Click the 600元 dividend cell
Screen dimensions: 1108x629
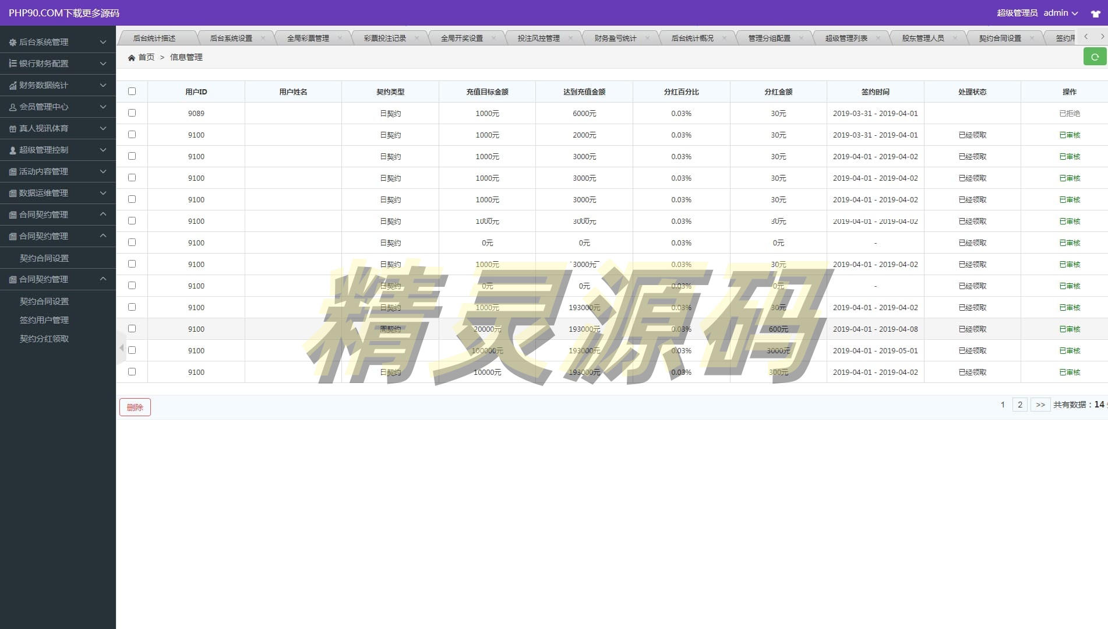pyautogui.click(x=778, y=329)
